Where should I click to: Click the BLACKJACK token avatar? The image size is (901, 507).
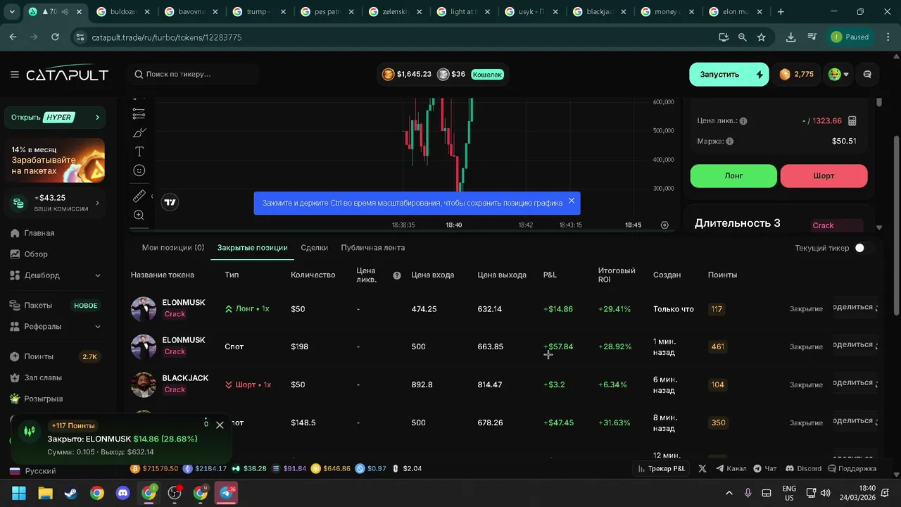point(144,384)
